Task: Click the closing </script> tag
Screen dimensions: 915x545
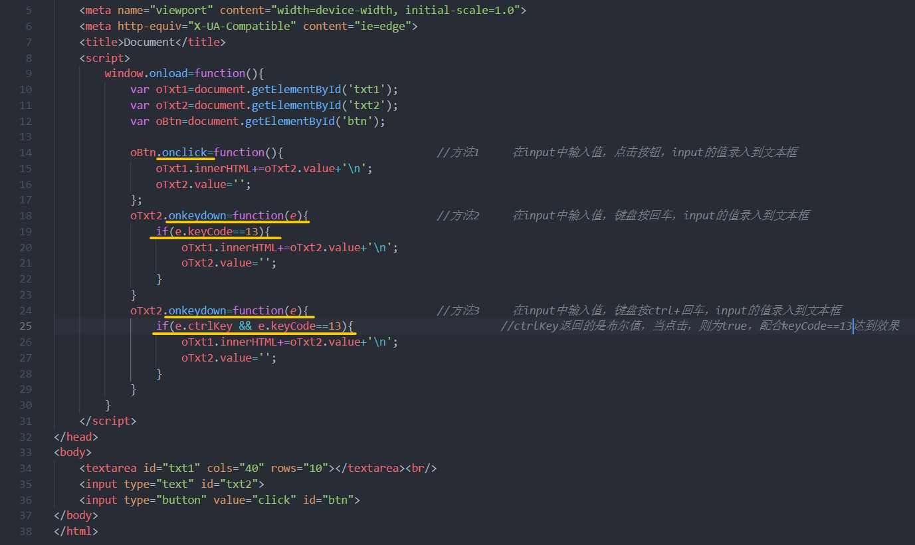Action: tap(108, 421)
